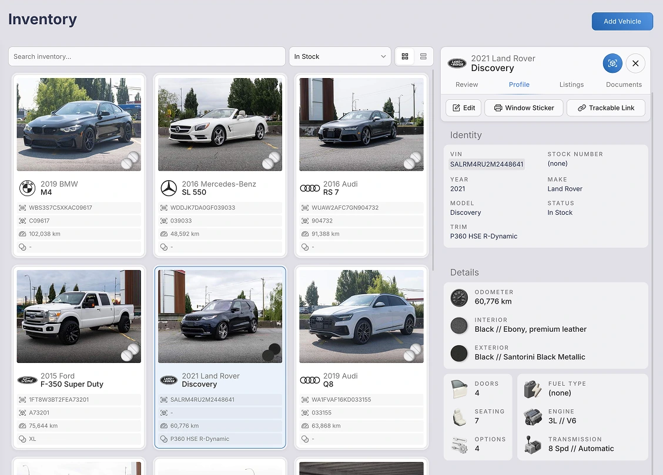Click the blue scan icon in panel header
Viewport: 663px width, 475px height.
click(x=612, y=63)
